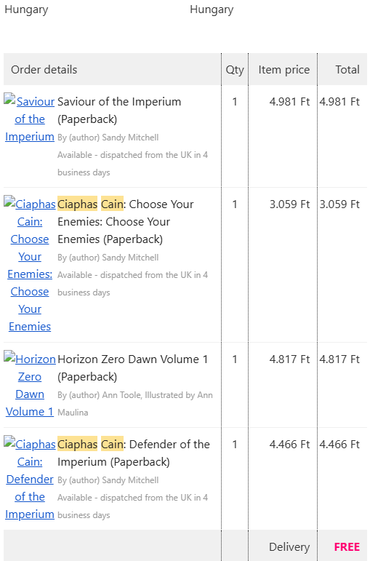Click the 3.059 Ft total for Choose Your Enemies
The image size is (370, 561).
(339, 204)
